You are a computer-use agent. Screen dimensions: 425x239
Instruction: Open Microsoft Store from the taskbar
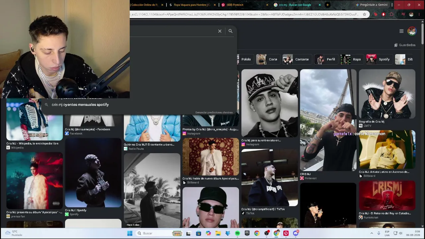pos(199,233)
